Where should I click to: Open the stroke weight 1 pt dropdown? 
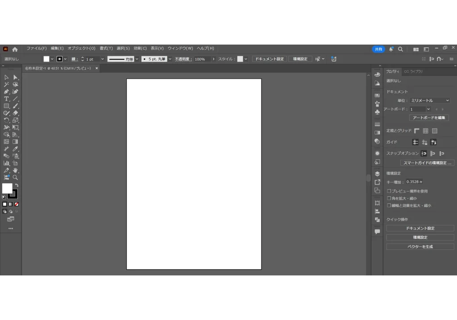(x=102, y=59)
